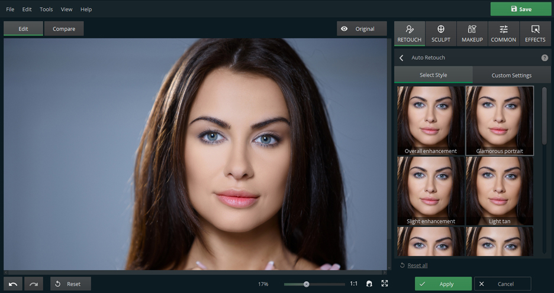Viewport: 554px width, 293px height.
Task: Switch to the Sculpt tools
Action: [441, 33]
